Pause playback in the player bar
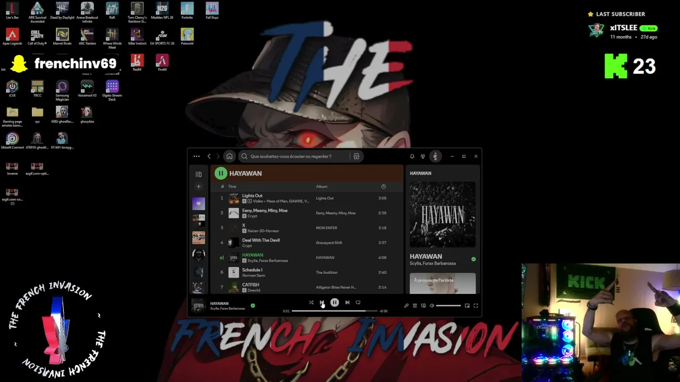 [335, 302]
